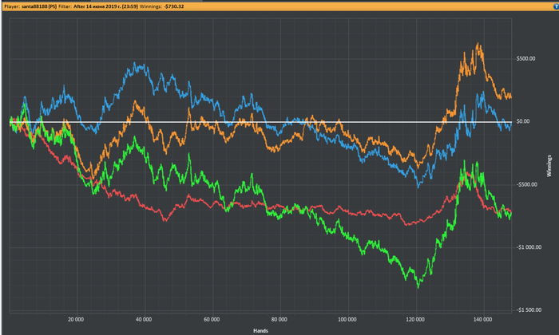Click the 20 000 hands axis label
Viewport: 559px width, 335px height.
click(x=76, y=319)
